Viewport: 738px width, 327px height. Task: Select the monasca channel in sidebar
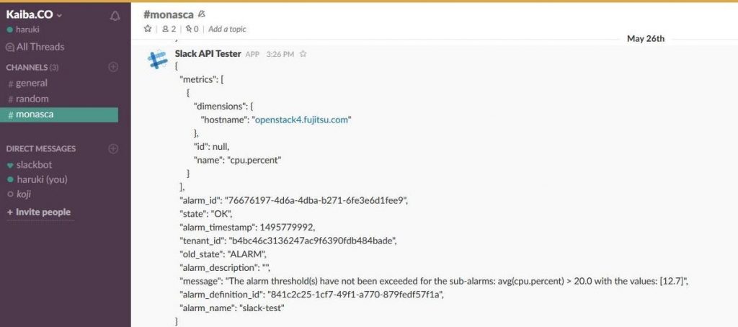[x=59, y=115]
